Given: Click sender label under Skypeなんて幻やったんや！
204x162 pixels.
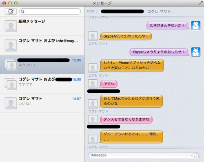Looking at the screenshot, I should tap(98, 44).
